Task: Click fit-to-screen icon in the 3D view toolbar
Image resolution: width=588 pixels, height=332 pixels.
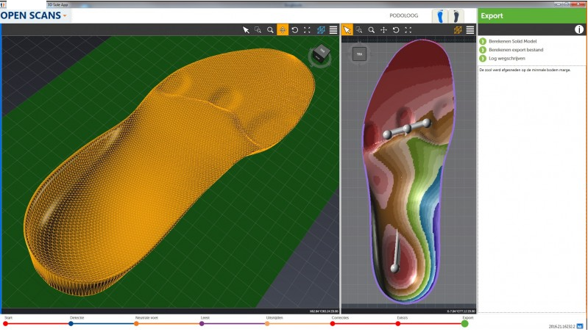Action: (x=307, y=30)
